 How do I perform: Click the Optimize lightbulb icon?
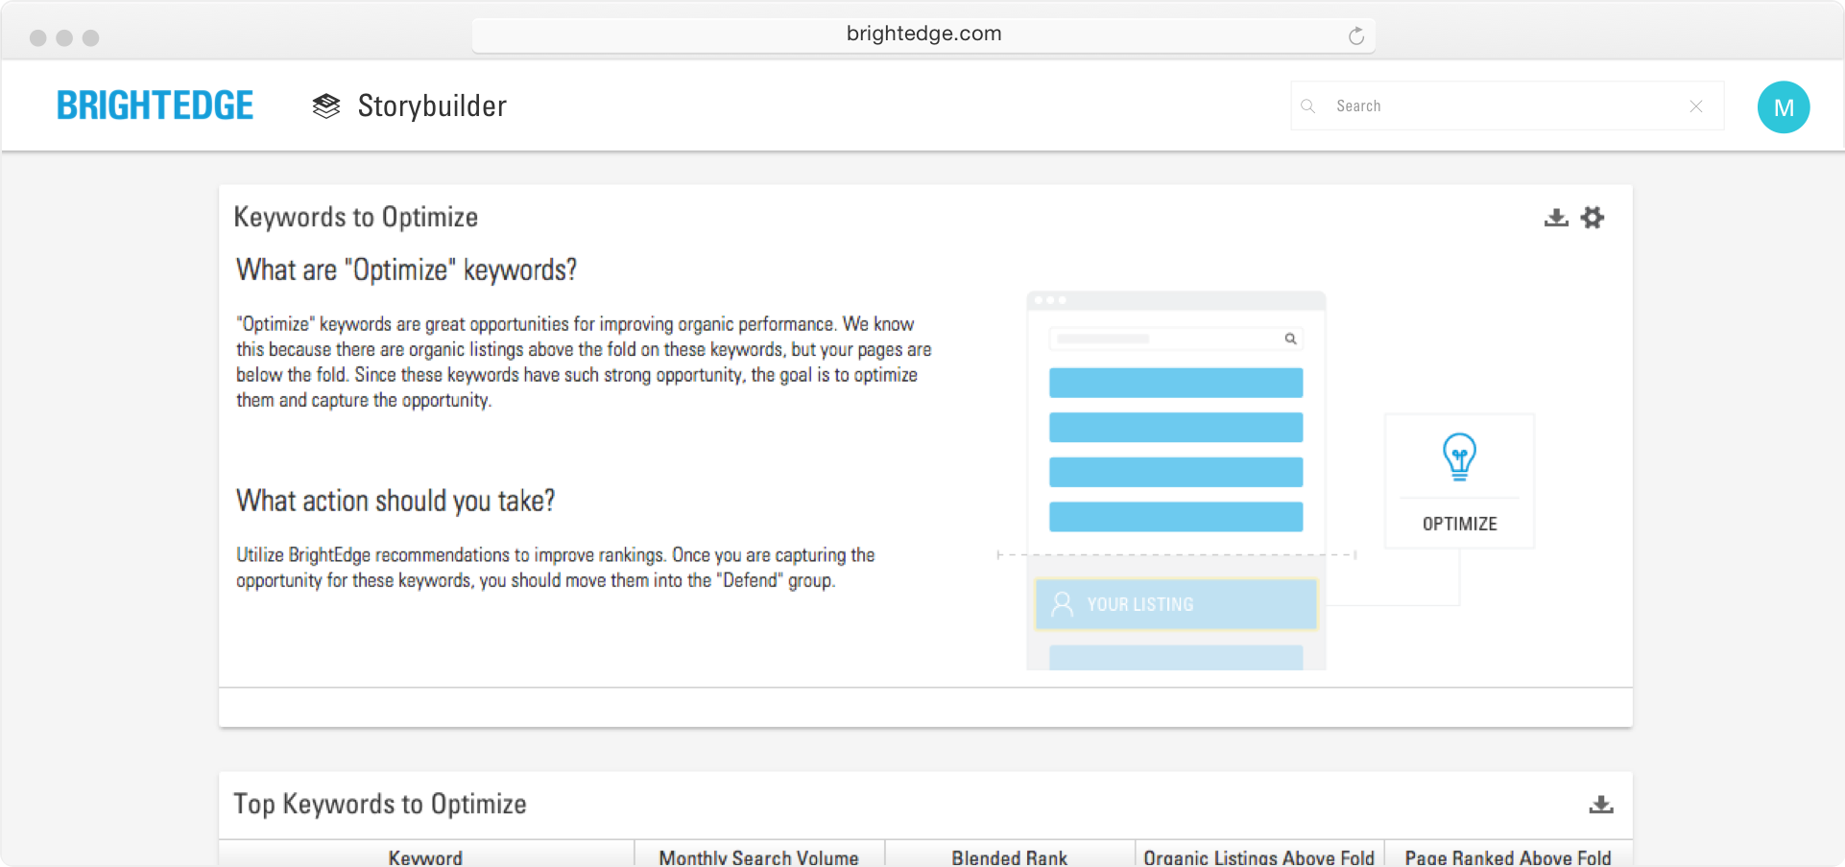coord(1459,457)
